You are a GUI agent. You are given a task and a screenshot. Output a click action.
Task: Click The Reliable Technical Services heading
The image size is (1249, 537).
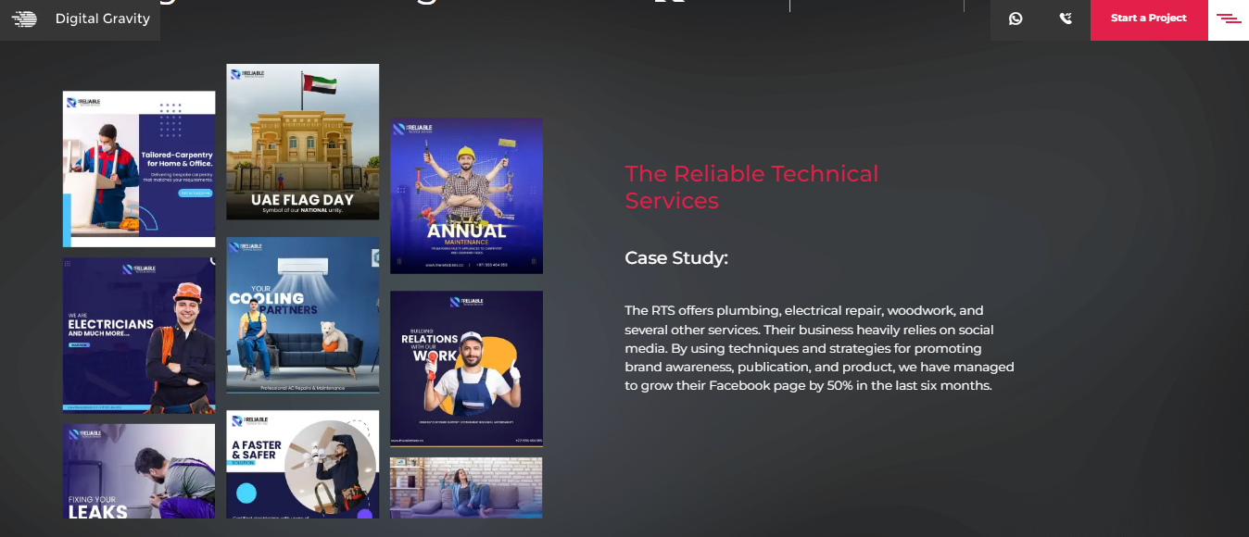coord(751,187)
